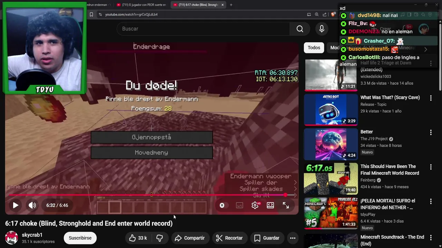The height and width of the screenshot is (248, 442).
Task: Open the Astro Bot Scary Cave thumbnail
Action: tap(331, 110)
